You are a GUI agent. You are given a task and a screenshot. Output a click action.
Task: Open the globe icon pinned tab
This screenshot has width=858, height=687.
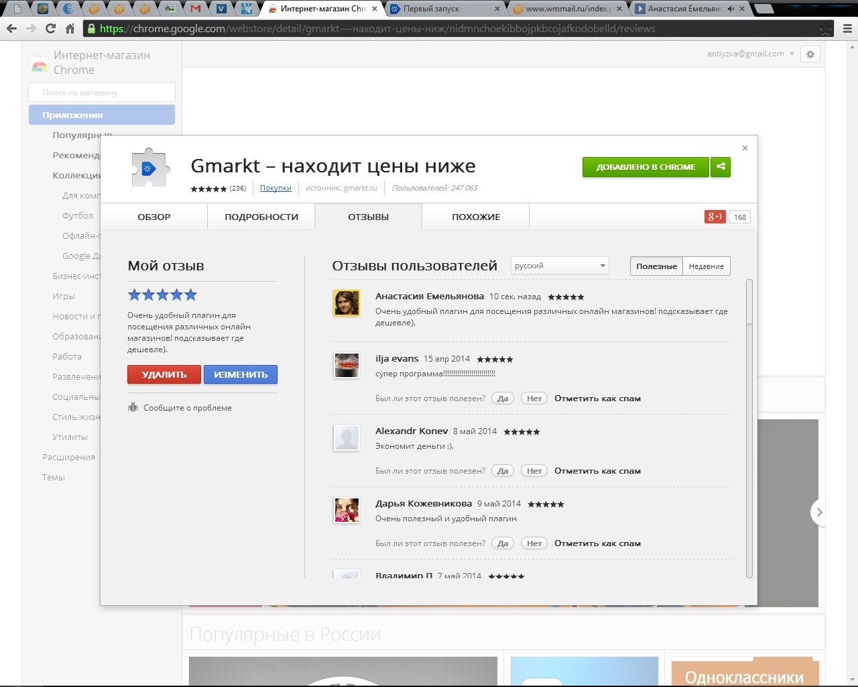tap(68, 9)
